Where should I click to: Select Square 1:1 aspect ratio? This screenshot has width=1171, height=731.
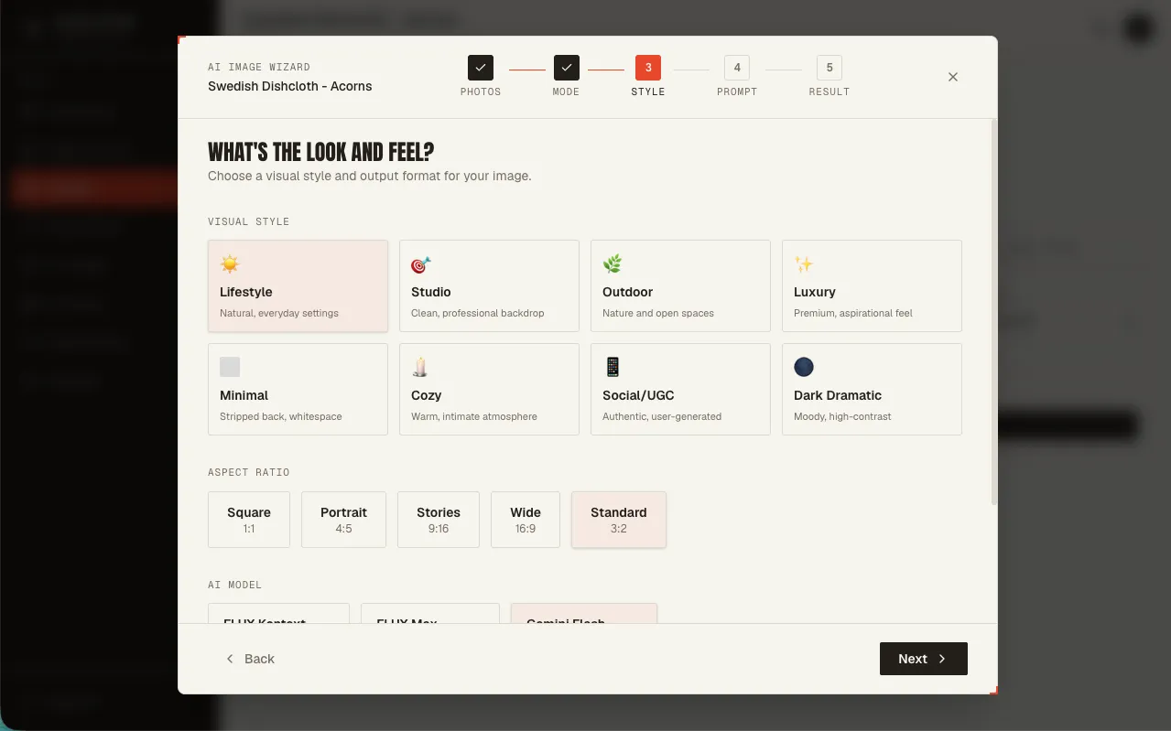[249, 520]
